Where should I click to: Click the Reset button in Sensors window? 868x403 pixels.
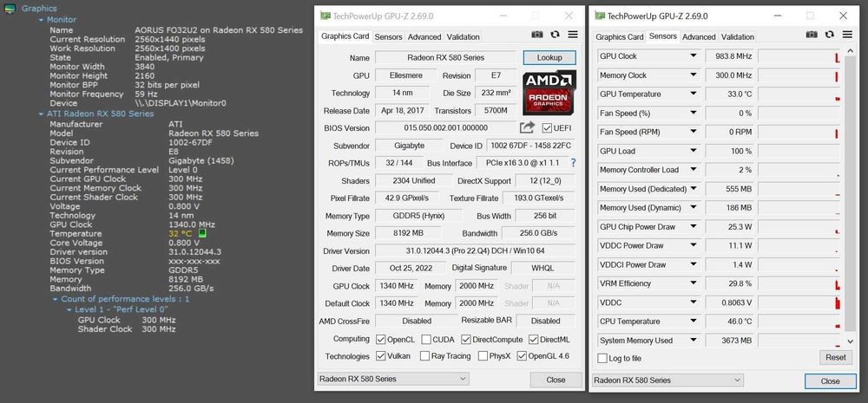[835, 357]
